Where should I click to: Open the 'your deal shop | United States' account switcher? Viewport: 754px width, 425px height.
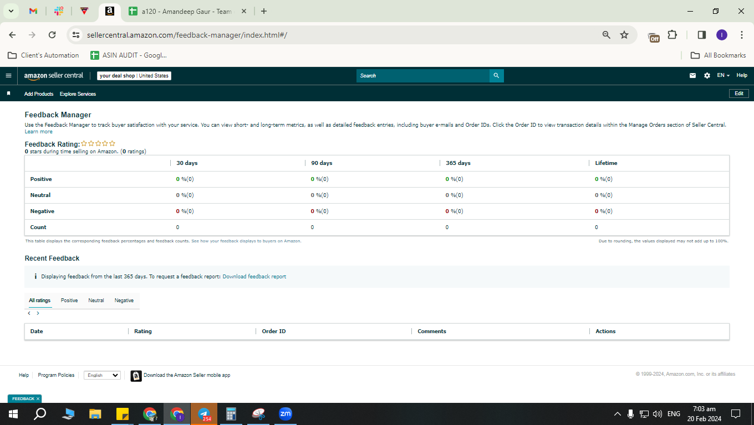(134, 76)
